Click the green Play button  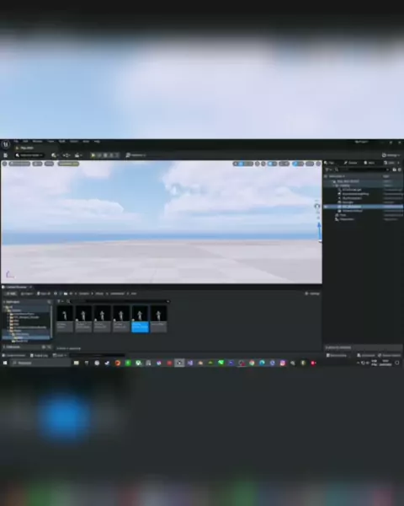93,155
